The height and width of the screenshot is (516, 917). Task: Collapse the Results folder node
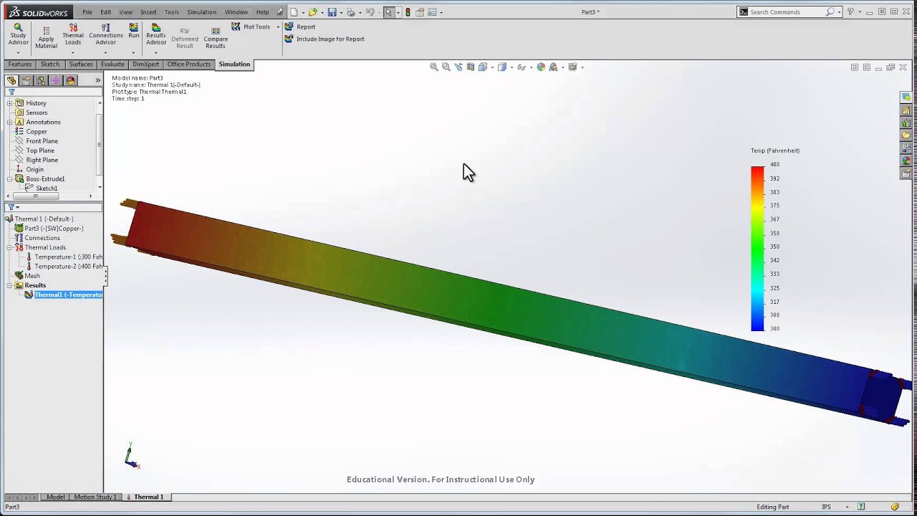(x=10, y=285)
